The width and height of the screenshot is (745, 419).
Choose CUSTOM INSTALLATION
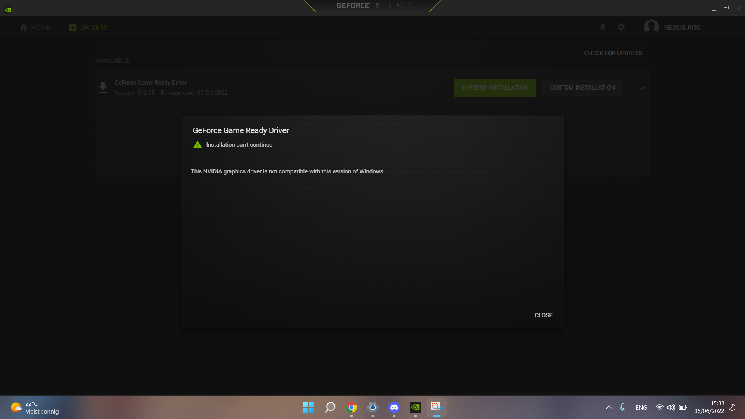tap(582, 88)
